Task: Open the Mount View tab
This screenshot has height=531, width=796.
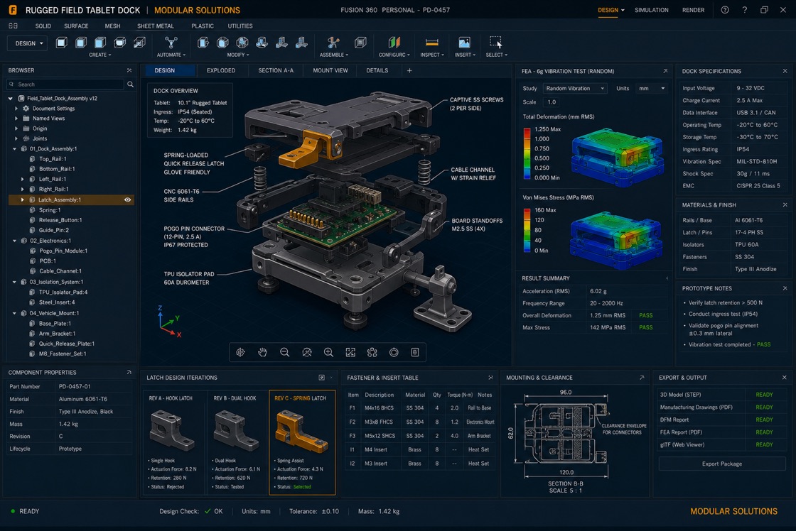Action: [330, 70]
